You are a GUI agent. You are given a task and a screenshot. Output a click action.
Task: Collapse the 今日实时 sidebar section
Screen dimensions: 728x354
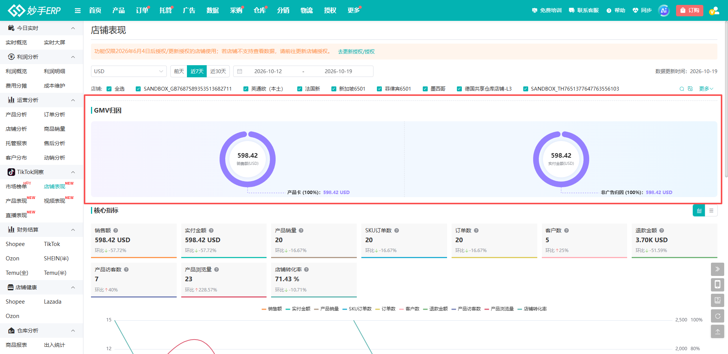tap(73, 28)
